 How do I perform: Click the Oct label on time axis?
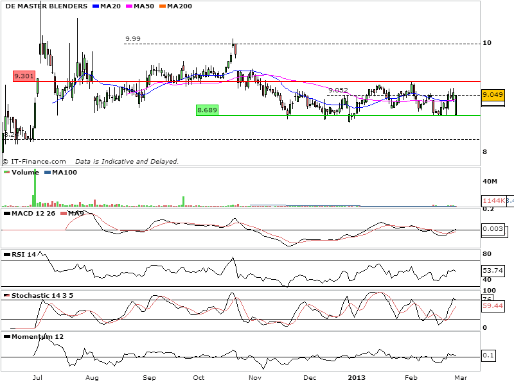(199, 378)
